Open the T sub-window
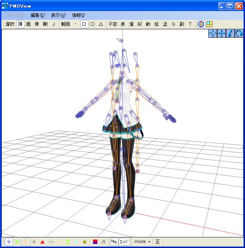Image resolution: width=245 pixels, height=248 pixels. pos(190,24)
